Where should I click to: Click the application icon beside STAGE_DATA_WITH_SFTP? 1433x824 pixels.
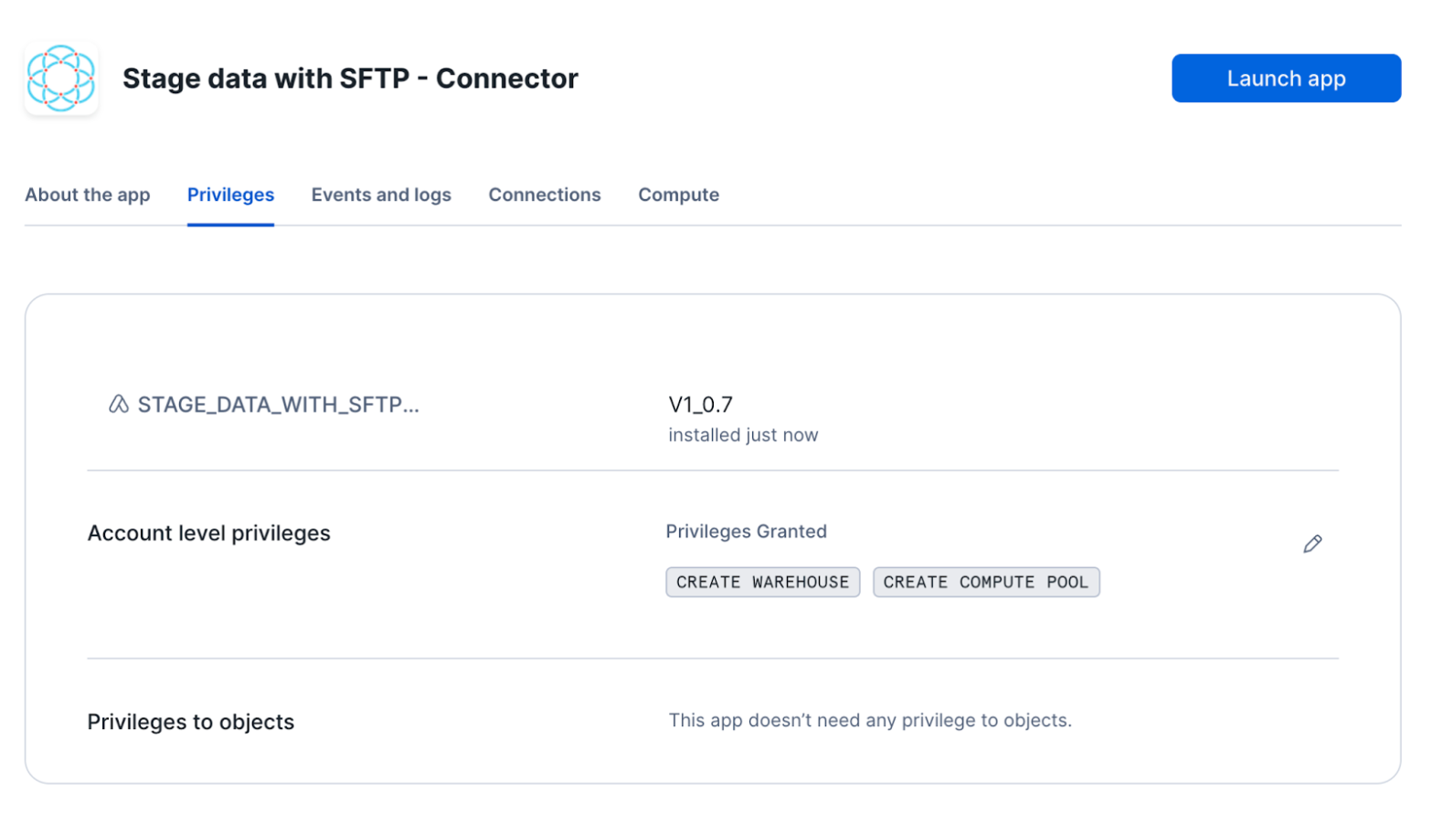(119, 405)
